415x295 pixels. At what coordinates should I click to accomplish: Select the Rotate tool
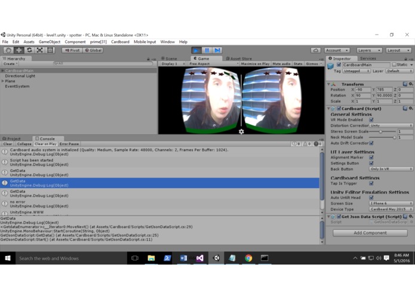click(29, 50)
